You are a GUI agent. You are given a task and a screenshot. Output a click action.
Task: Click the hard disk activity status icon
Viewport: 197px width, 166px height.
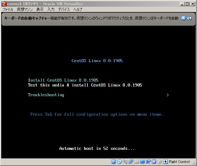point(113,162)
